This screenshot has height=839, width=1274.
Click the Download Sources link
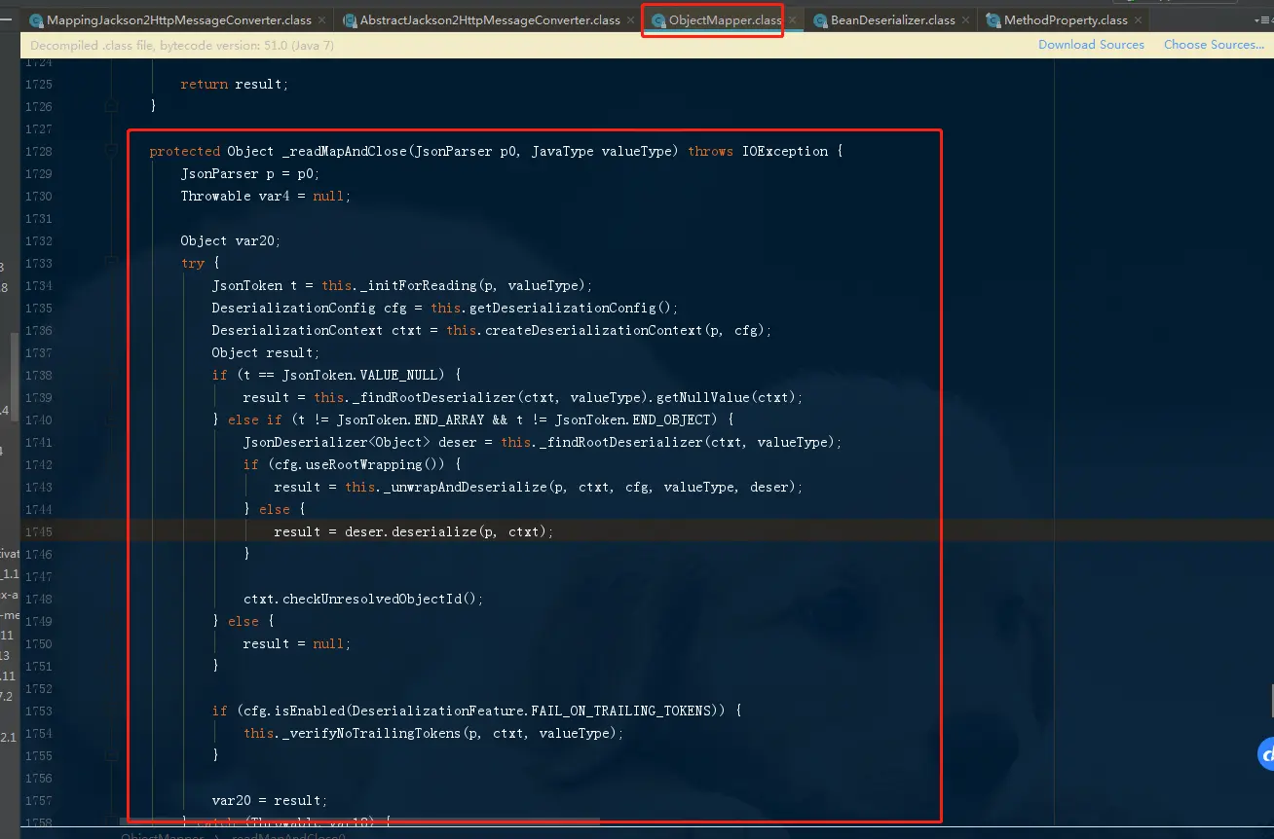click(x=1091, y=45)
